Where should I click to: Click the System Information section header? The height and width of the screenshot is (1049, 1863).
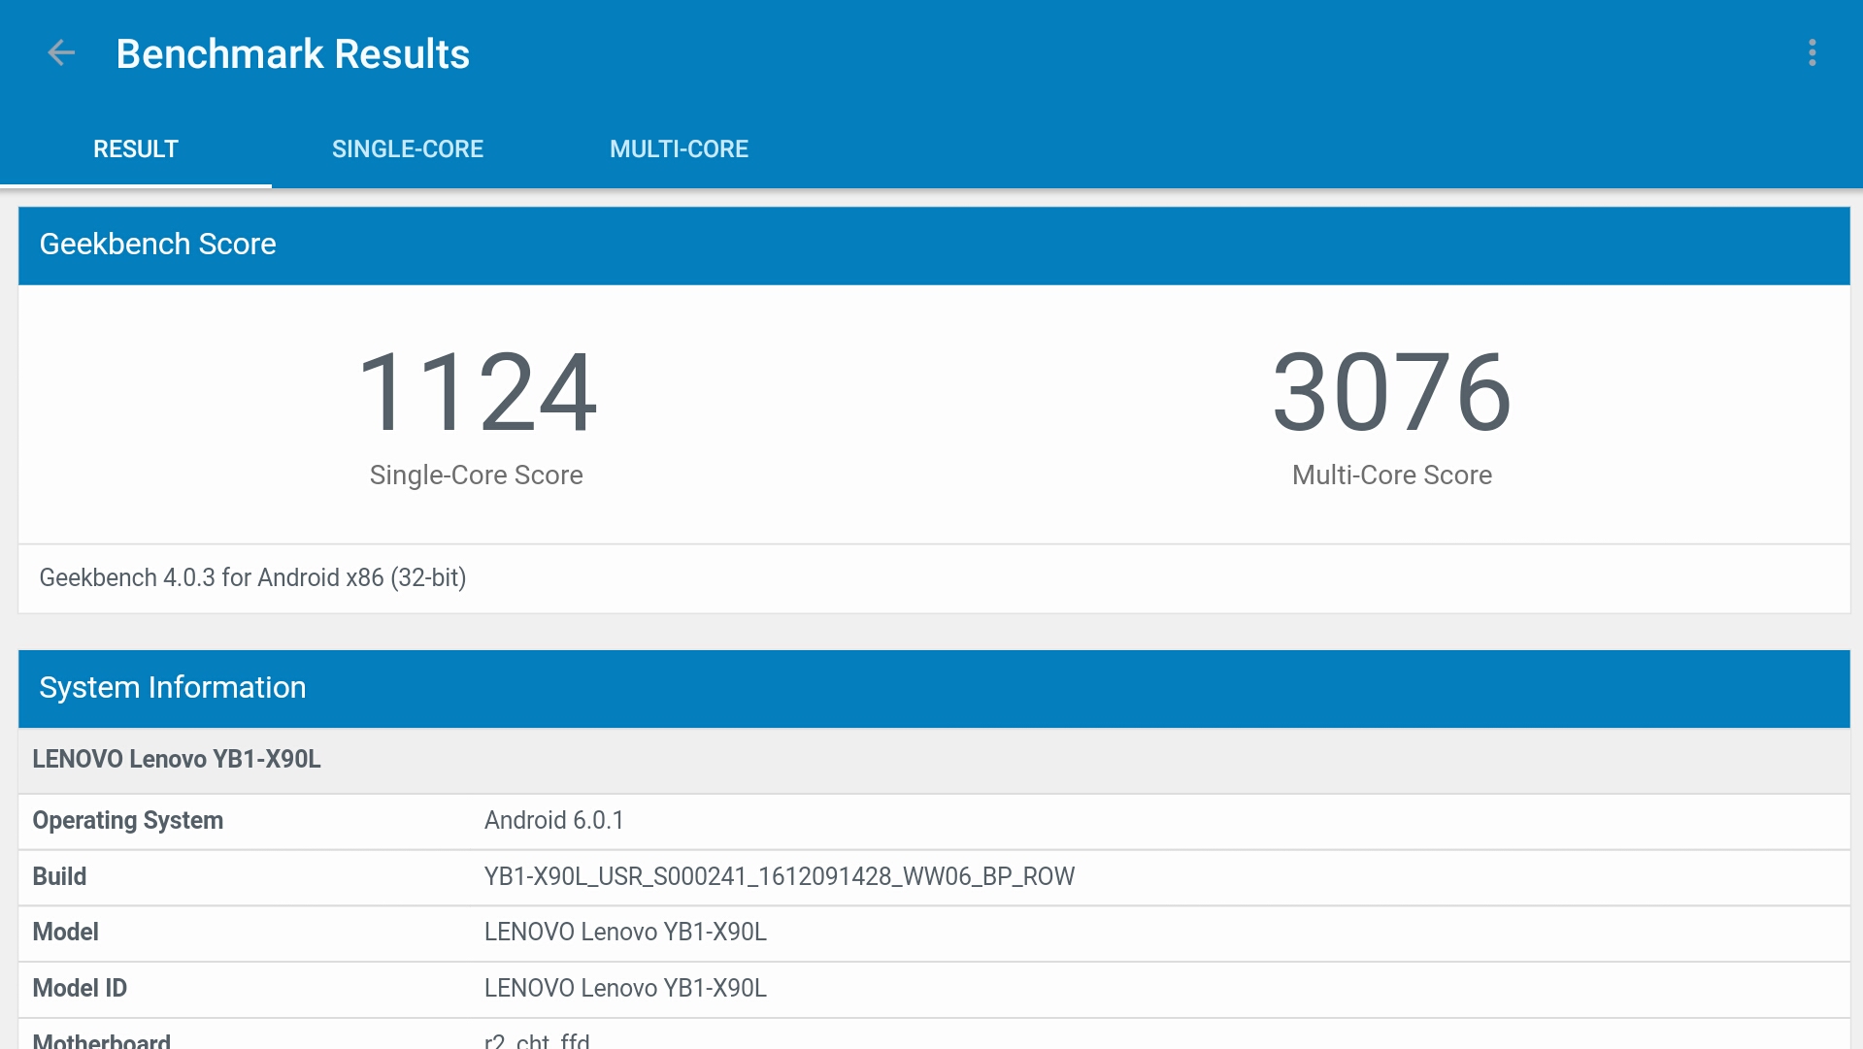[x=934, y=688]
